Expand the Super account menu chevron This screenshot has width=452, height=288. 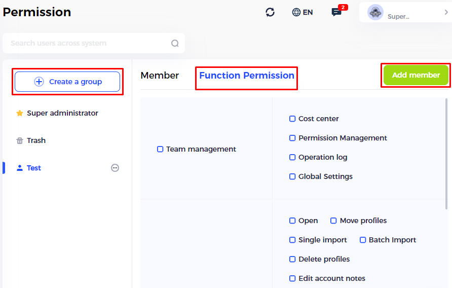(446, 12)
